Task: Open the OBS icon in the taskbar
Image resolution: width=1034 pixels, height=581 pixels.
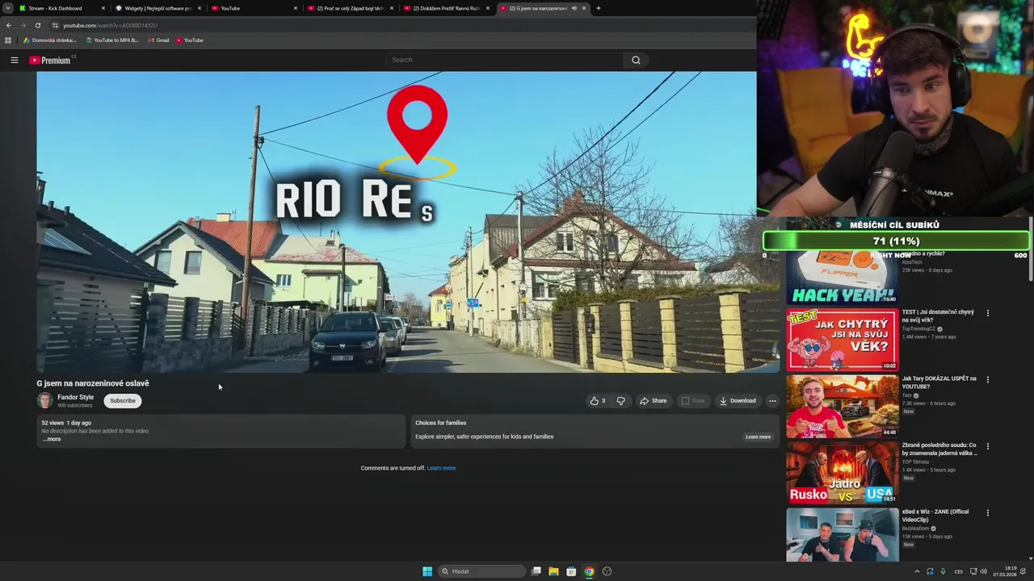Action: point(607,571)
